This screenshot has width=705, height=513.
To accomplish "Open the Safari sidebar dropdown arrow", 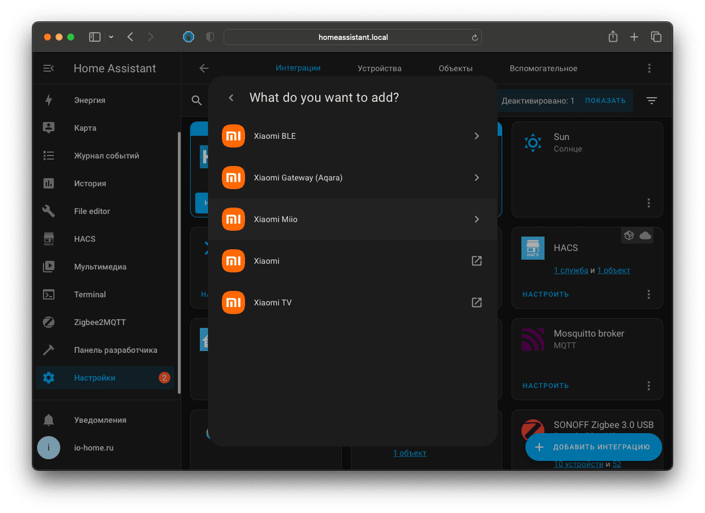I will coord(111,37).
